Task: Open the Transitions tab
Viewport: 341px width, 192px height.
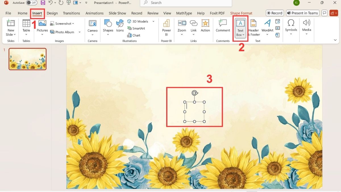Action: pos(71,13)
